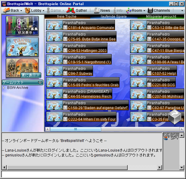The width and height of the screenshot is (186, 179).
Task: Collapse the ゲームリスト panel chevron
Action: point(40,83)
